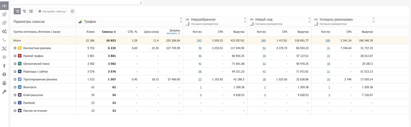This screenshot has height=127, width=411.
Task: Expand the Прочие источники row
Action: (x=15, y=111)
